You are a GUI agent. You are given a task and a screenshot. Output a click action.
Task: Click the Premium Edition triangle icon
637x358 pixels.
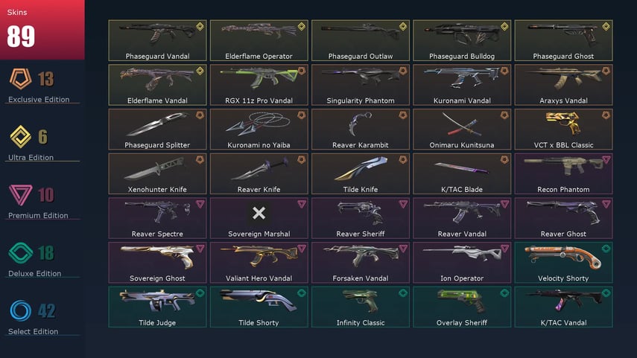20,194
